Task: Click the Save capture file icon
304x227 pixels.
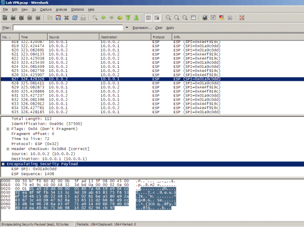Action: click(x=58, y=18)
